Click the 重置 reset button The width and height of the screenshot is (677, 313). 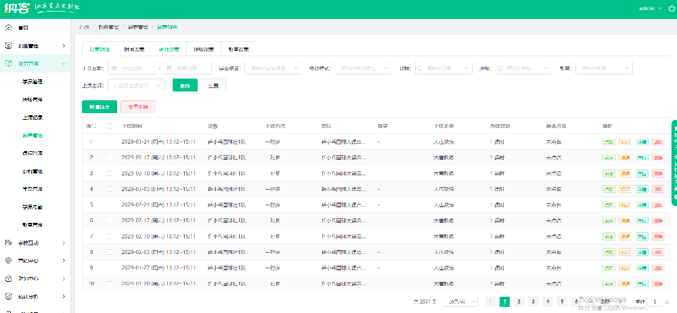pos(213,85)
